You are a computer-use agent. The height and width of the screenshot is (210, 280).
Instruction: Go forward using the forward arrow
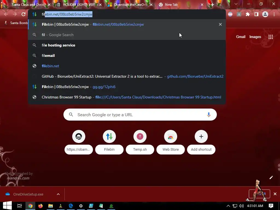click(15, 14)
